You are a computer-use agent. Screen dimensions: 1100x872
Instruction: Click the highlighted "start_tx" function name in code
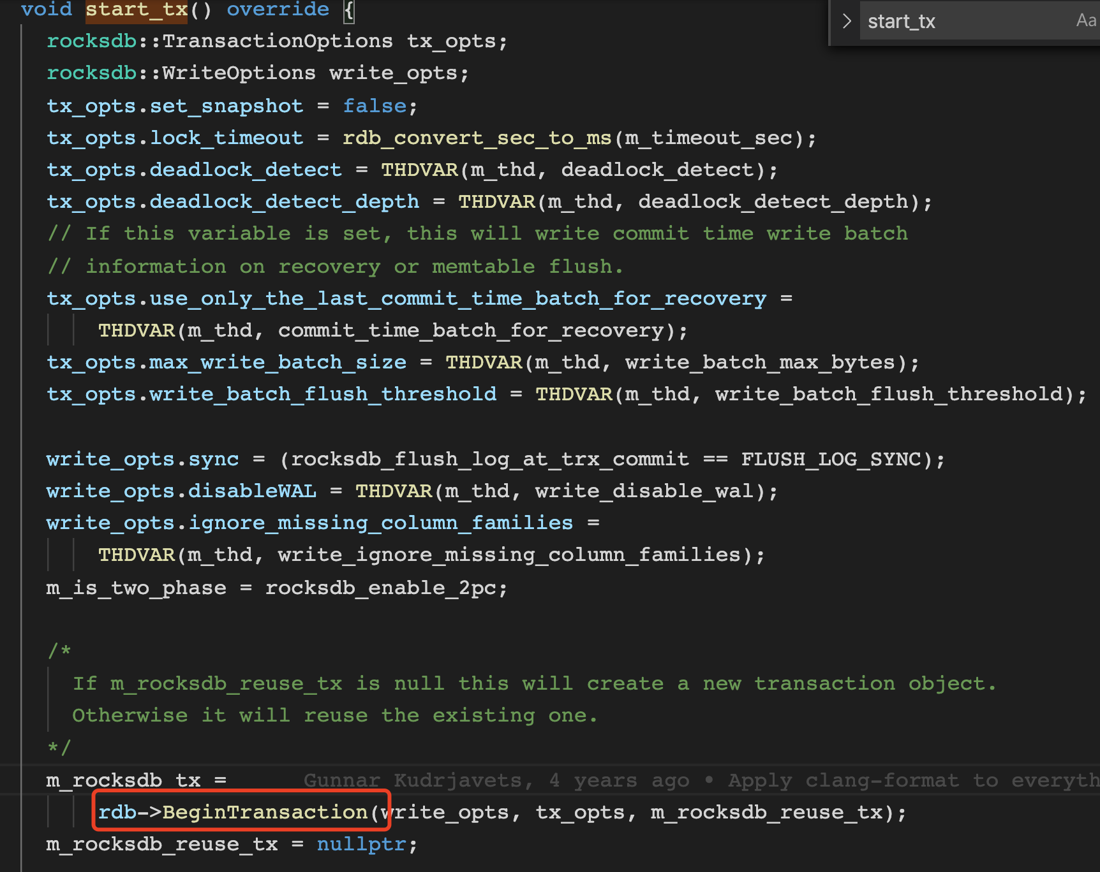click(137, 10)
